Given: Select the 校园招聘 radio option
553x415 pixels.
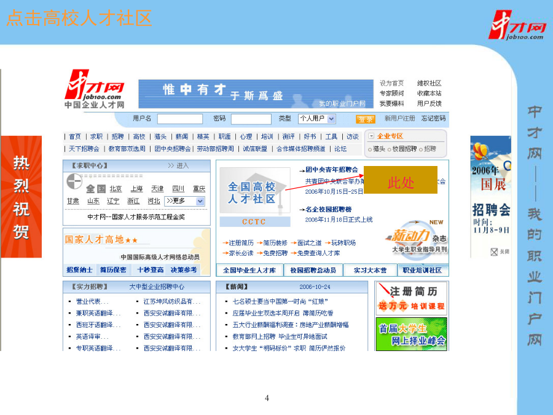Looking at the screenshot, I should click(390, 149).
